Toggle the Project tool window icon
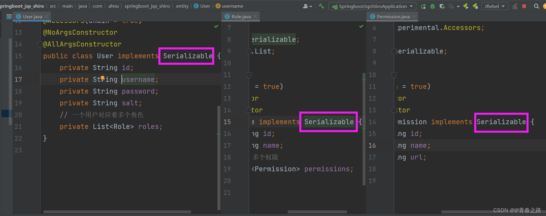546x216 pixels. (9, 16)
